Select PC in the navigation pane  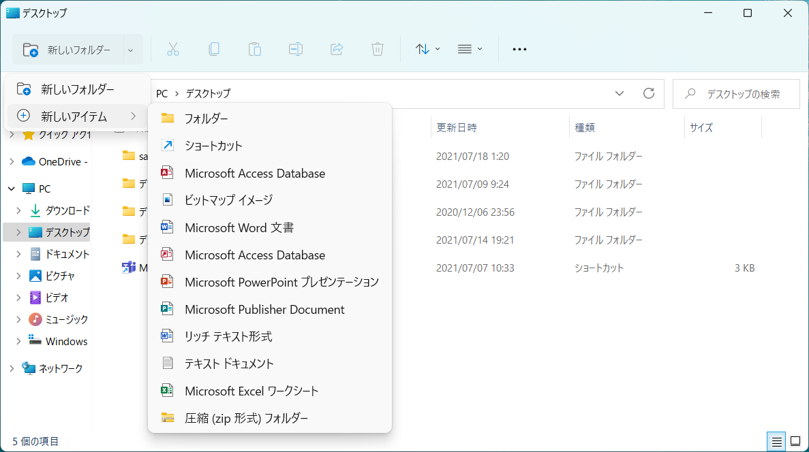[36, 189]
